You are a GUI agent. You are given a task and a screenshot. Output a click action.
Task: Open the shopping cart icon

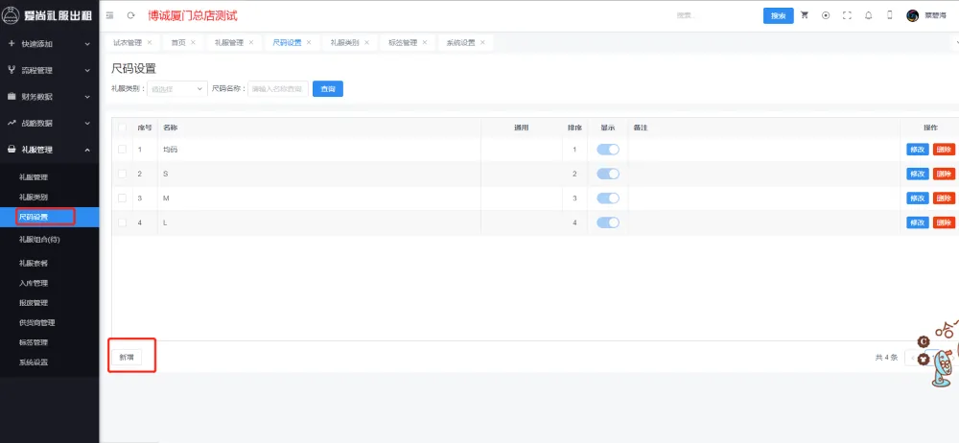pyautogui.click(x=804, y=16)
